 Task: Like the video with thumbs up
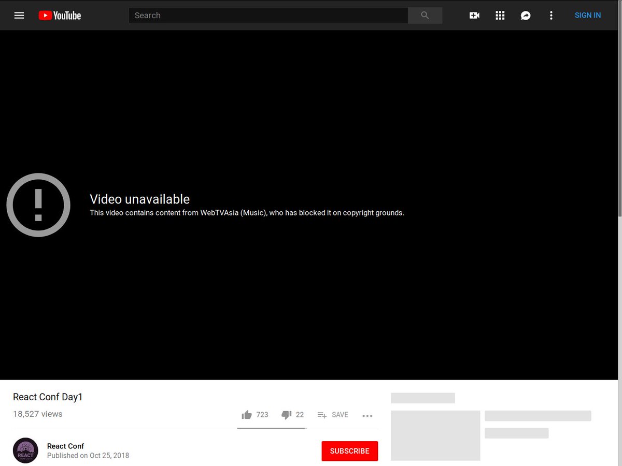(x=247, y=415)
